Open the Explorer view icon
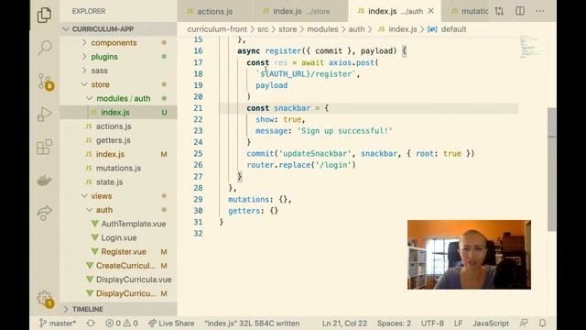The image size is (586, 330). click(45, 15)
